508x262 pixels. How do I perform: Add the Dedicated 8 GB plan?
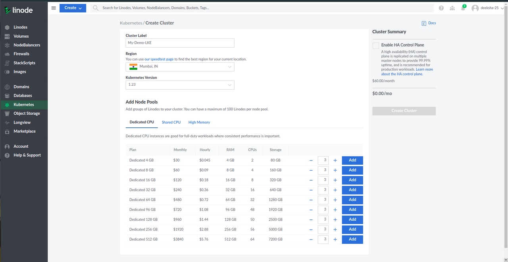pyautogui.click(x=352, y=170)
